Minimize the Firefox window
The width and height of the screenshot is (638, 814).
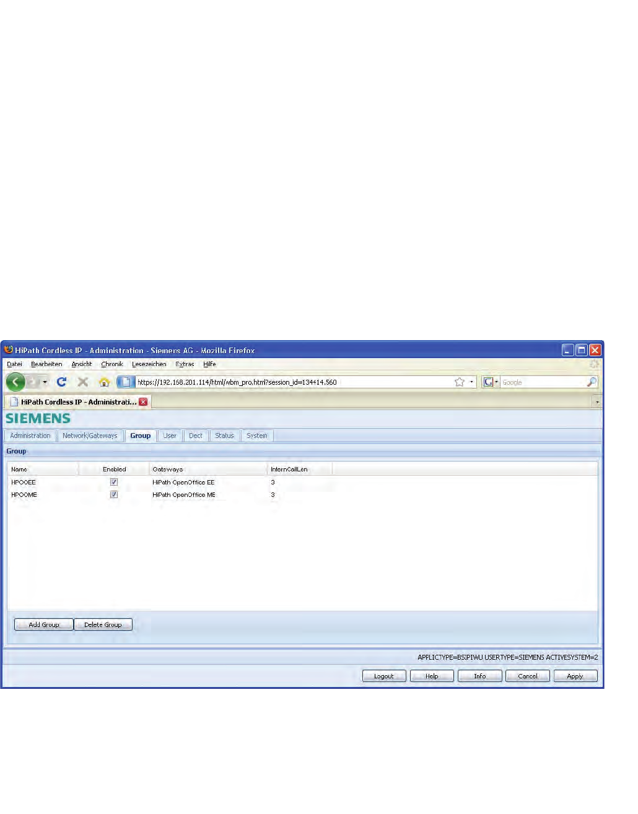[568, 350]
